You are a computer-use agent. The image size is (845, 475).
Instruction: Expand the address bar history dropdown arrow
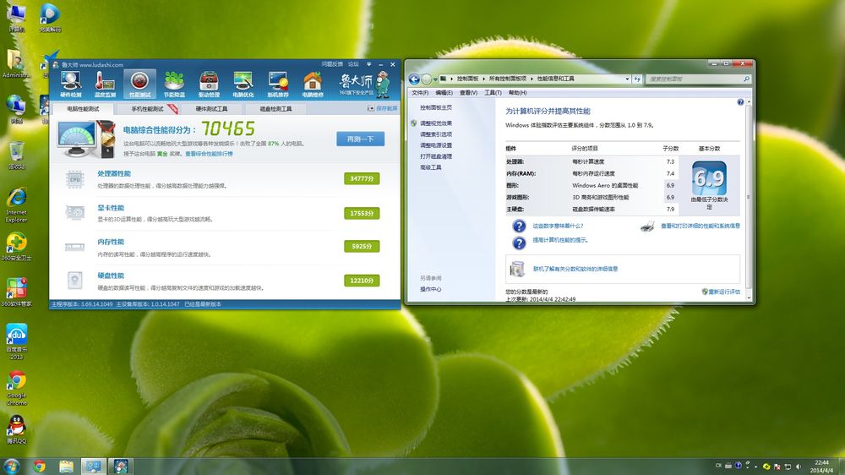[x=627, y=79]
